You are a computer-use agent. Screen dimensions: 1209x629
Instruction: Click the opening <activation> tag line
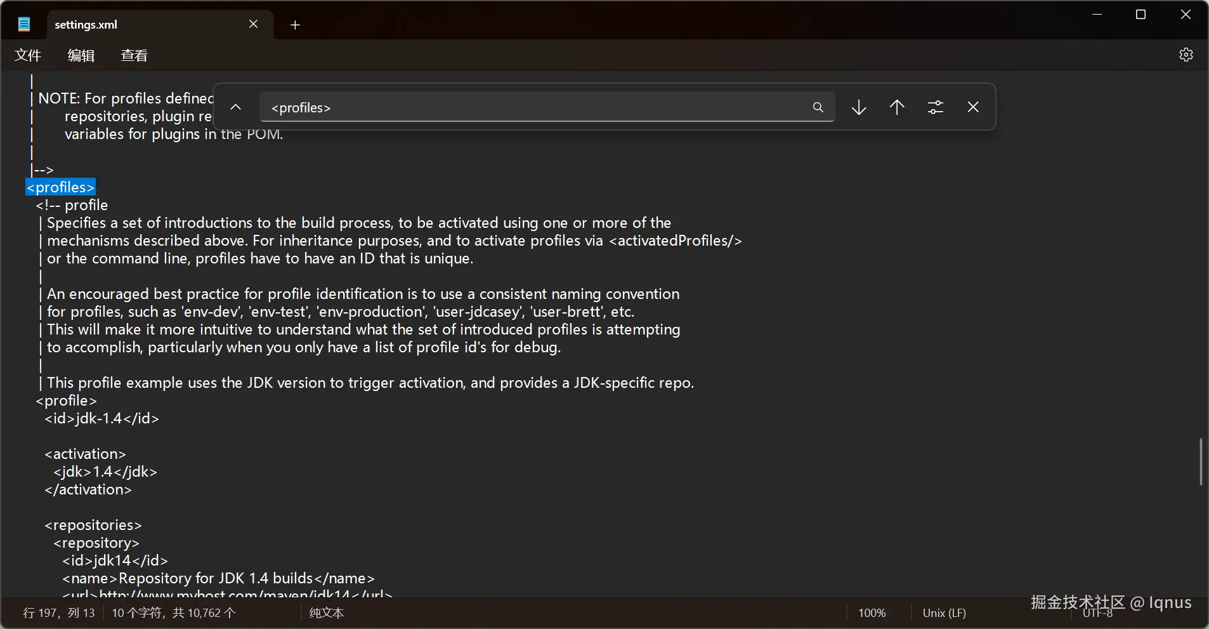[86, 454]
